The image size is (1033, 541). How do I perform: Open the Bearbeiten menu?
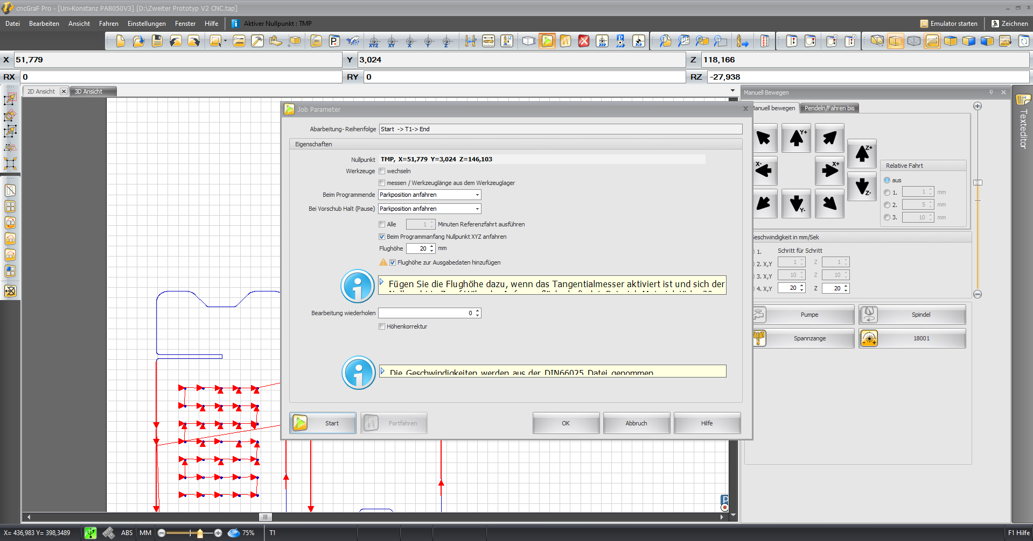pyautogui.click(x=44, y=24)
